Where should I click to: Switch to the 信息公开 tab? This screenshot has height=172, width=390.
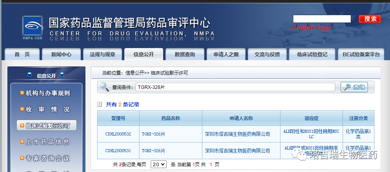click(144, 54)
